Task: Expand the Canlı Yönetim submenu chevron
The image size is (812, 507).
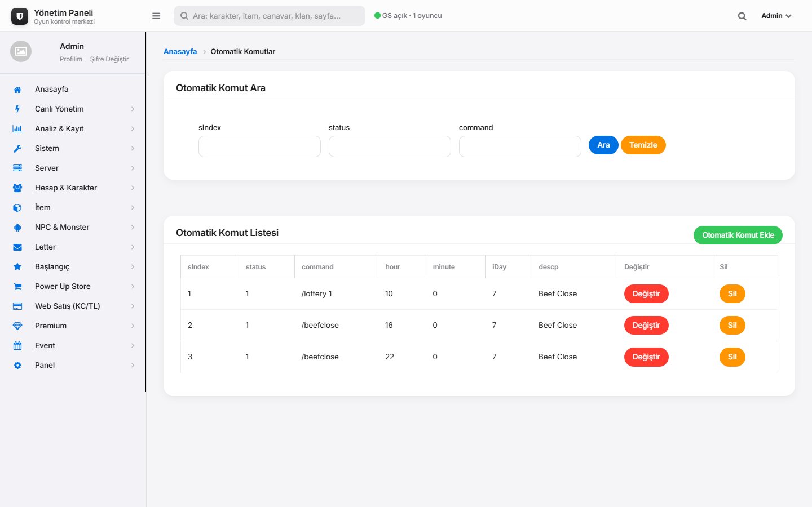Action: pos(133,109)
